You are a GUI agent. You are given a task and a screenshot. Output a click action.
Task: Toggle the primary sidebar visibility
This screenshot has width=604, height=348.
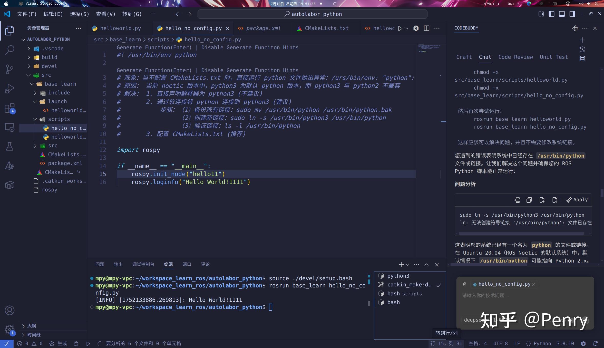point(551,14)
